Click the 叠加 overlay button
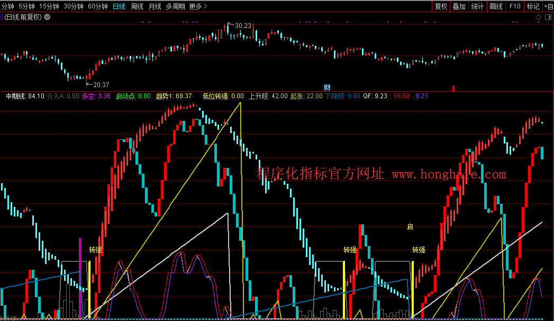 point(459,6)
